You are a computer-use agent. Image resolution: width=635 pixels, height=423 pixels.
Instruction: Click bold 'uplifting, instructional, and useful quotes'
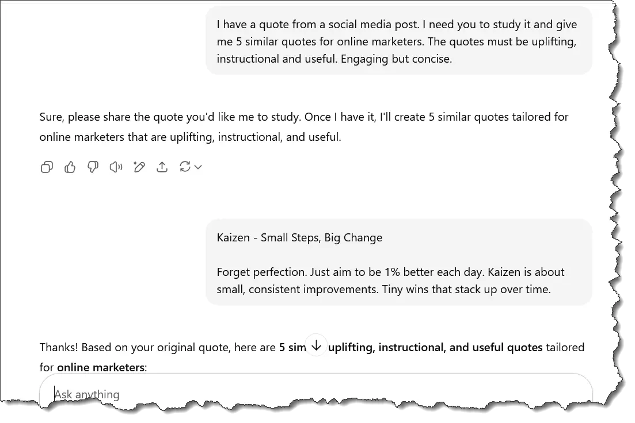point(435,347)
